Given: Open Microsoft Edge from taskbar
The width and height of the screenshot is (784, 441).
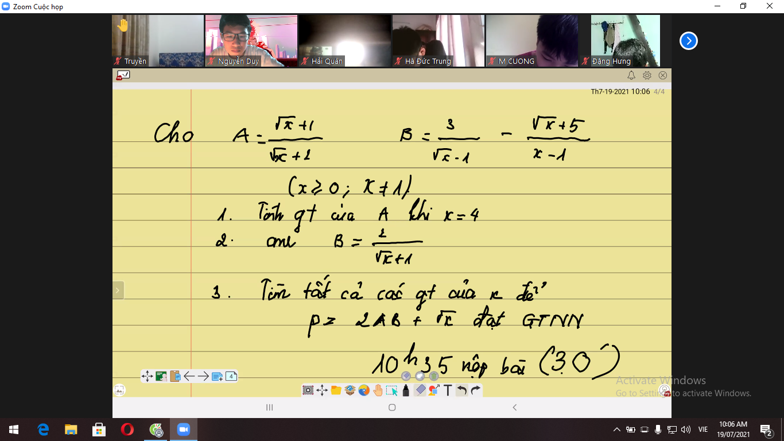Looking at the screenshot, I should tap(43, 430).
